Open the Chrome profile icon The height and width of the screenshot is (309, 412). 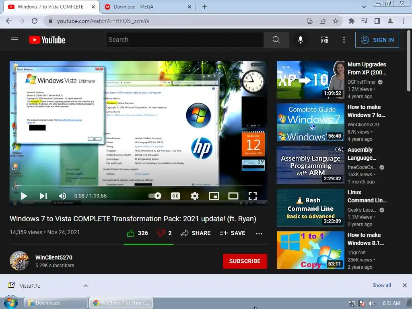(390, 21)
